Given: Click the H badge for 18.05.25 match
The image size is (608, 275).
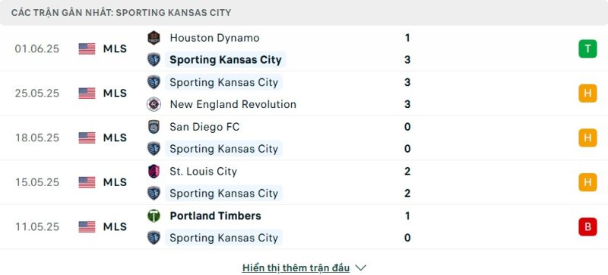Looking at the screenshot, I should click(x=587, y=138).
